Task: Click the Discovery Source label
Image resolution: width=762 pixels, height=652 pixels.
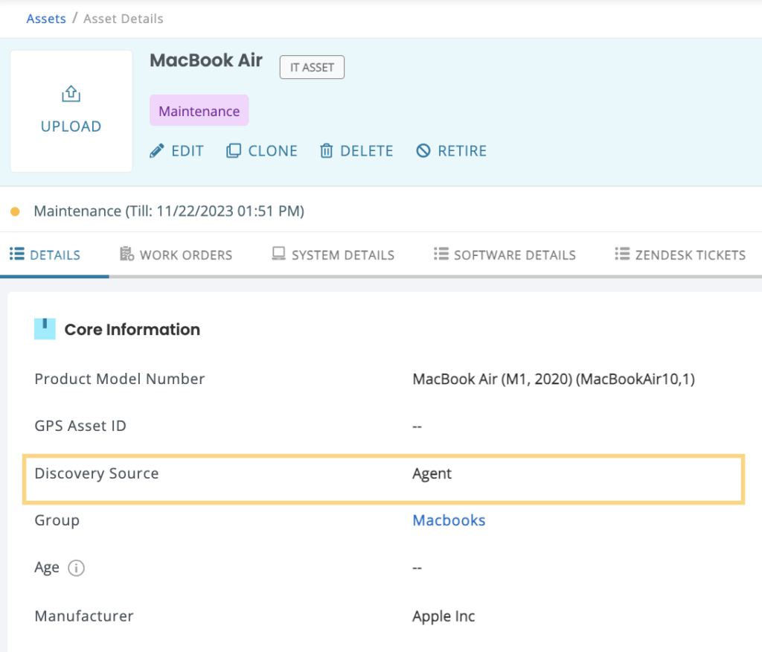Action: tap(97, 473)
